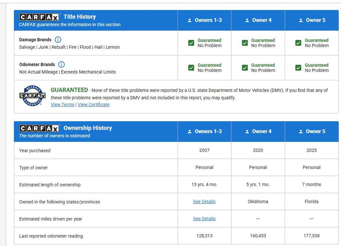
Task: Click the Title History heading text
Action: 80,17
